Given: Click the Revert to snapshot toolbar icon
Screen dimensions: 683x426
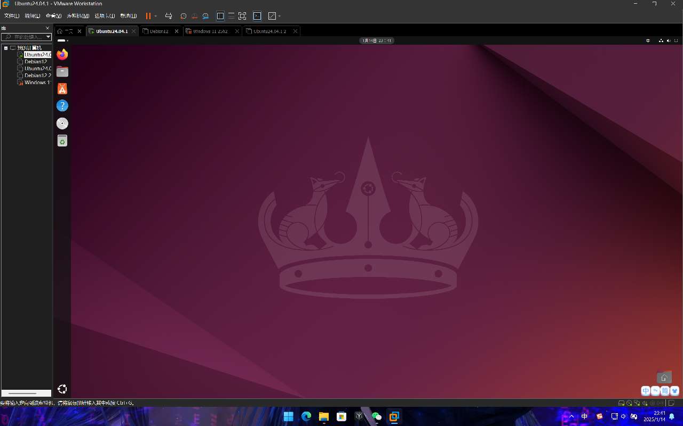Looking at the screenshot, I should click(194, 17).
